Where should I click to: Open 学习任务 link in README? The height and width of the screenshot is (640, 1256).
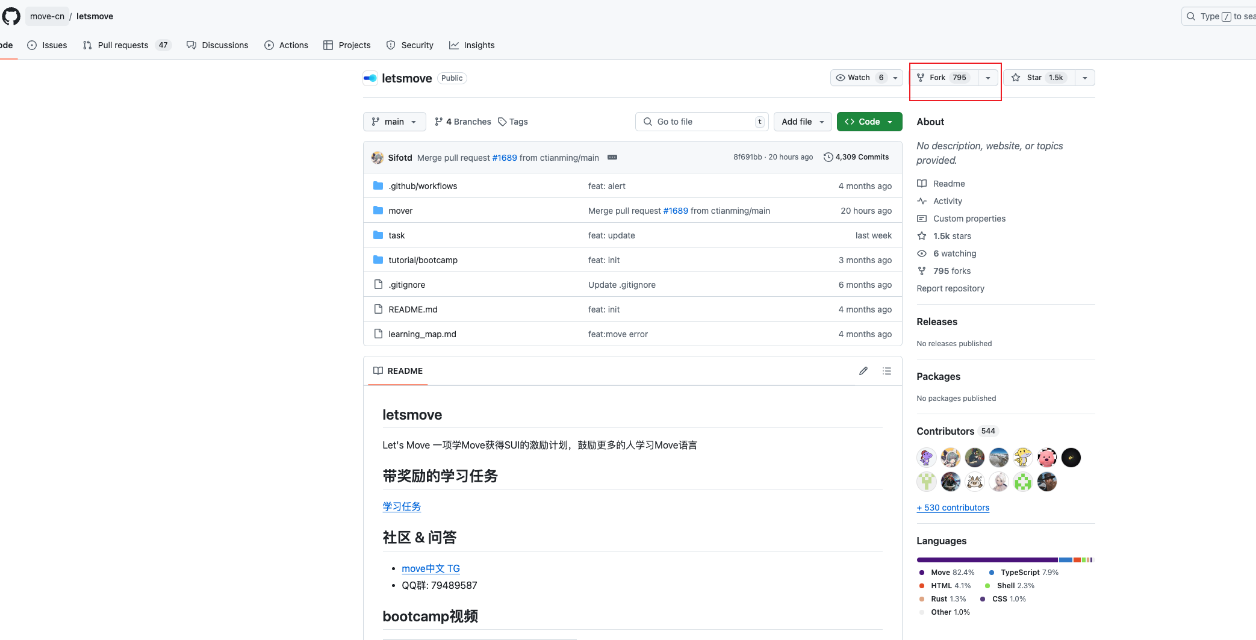(402, 506)
